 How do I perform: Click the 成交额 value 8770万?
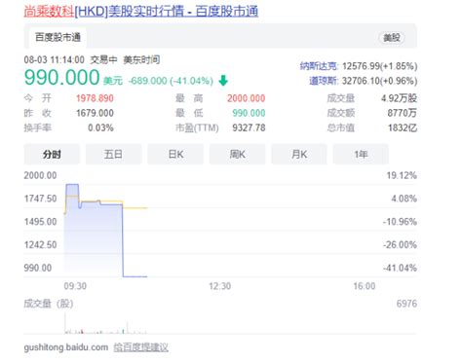(403, 113)
